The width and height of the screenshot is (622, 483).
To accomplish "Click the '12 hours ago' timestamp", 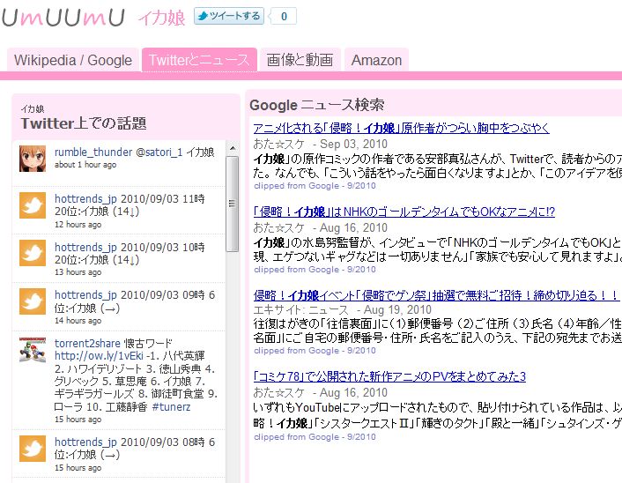I will pyautogui.click(x=78, y=225).
